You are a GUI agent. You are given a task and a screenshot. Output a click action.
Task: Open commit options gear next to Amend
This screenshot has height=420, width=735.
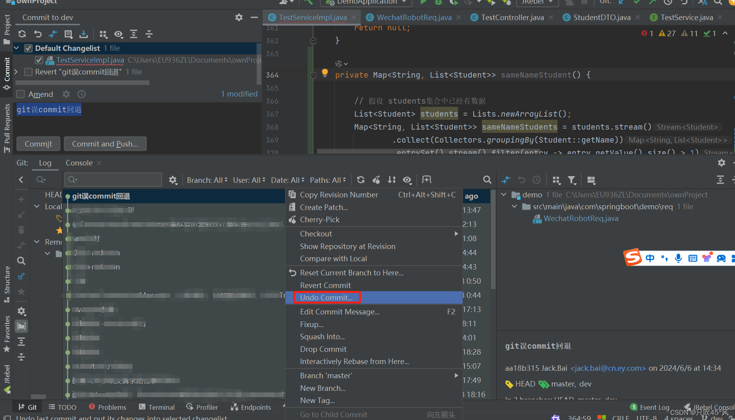[x=66, y=94]
